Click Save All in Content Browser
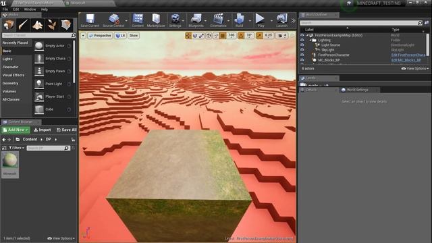The image size is (432, 243). point(66,130)
